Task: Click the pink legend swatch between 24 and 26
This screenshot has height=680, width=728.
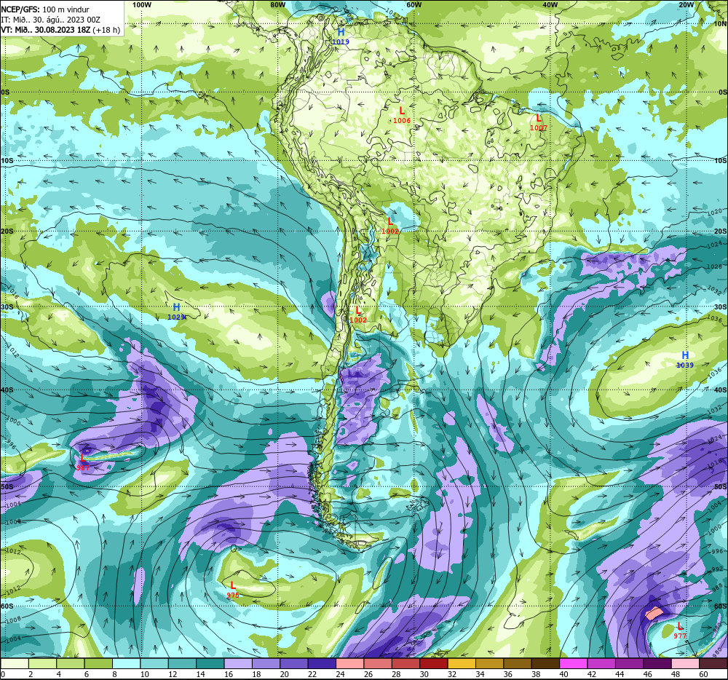Action: pyautogui.click(x=349, y=663)
